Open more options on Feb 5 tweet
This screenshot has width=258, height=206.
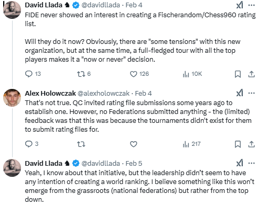click(252, 163)
